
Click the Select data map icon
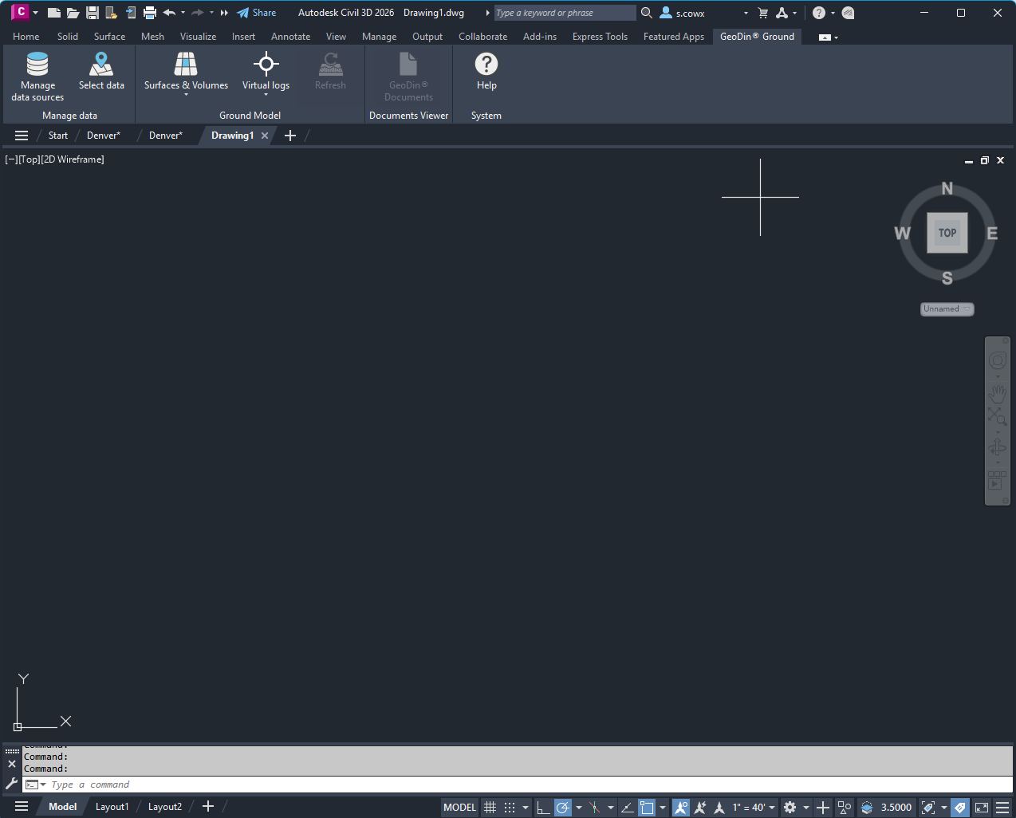click(x=101, y=64)
